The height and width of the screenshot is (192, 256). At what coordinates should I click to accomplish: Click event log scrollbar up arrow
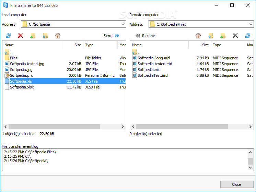250,152
